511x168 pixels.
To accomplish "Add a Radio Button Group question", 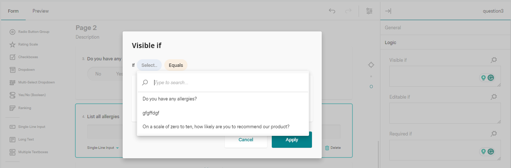I will pos(34,32).
